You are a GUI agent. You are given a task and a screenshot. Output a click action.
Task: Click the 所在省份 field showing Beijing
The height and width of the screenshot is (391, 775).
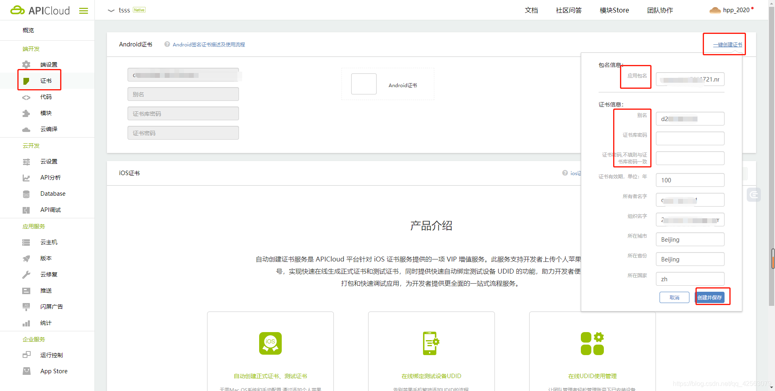tap(690, 259)
